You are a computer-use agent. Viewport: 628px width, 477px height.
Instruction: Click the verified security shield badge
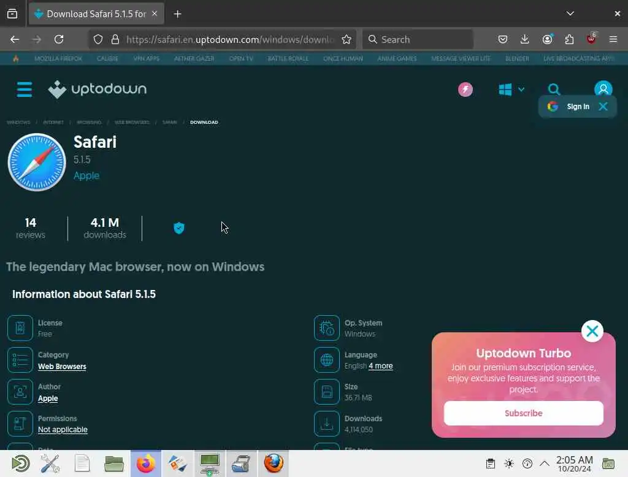tap(179, 228)
